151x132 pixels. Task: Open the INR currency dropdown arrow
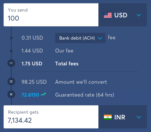pos(139,117)
